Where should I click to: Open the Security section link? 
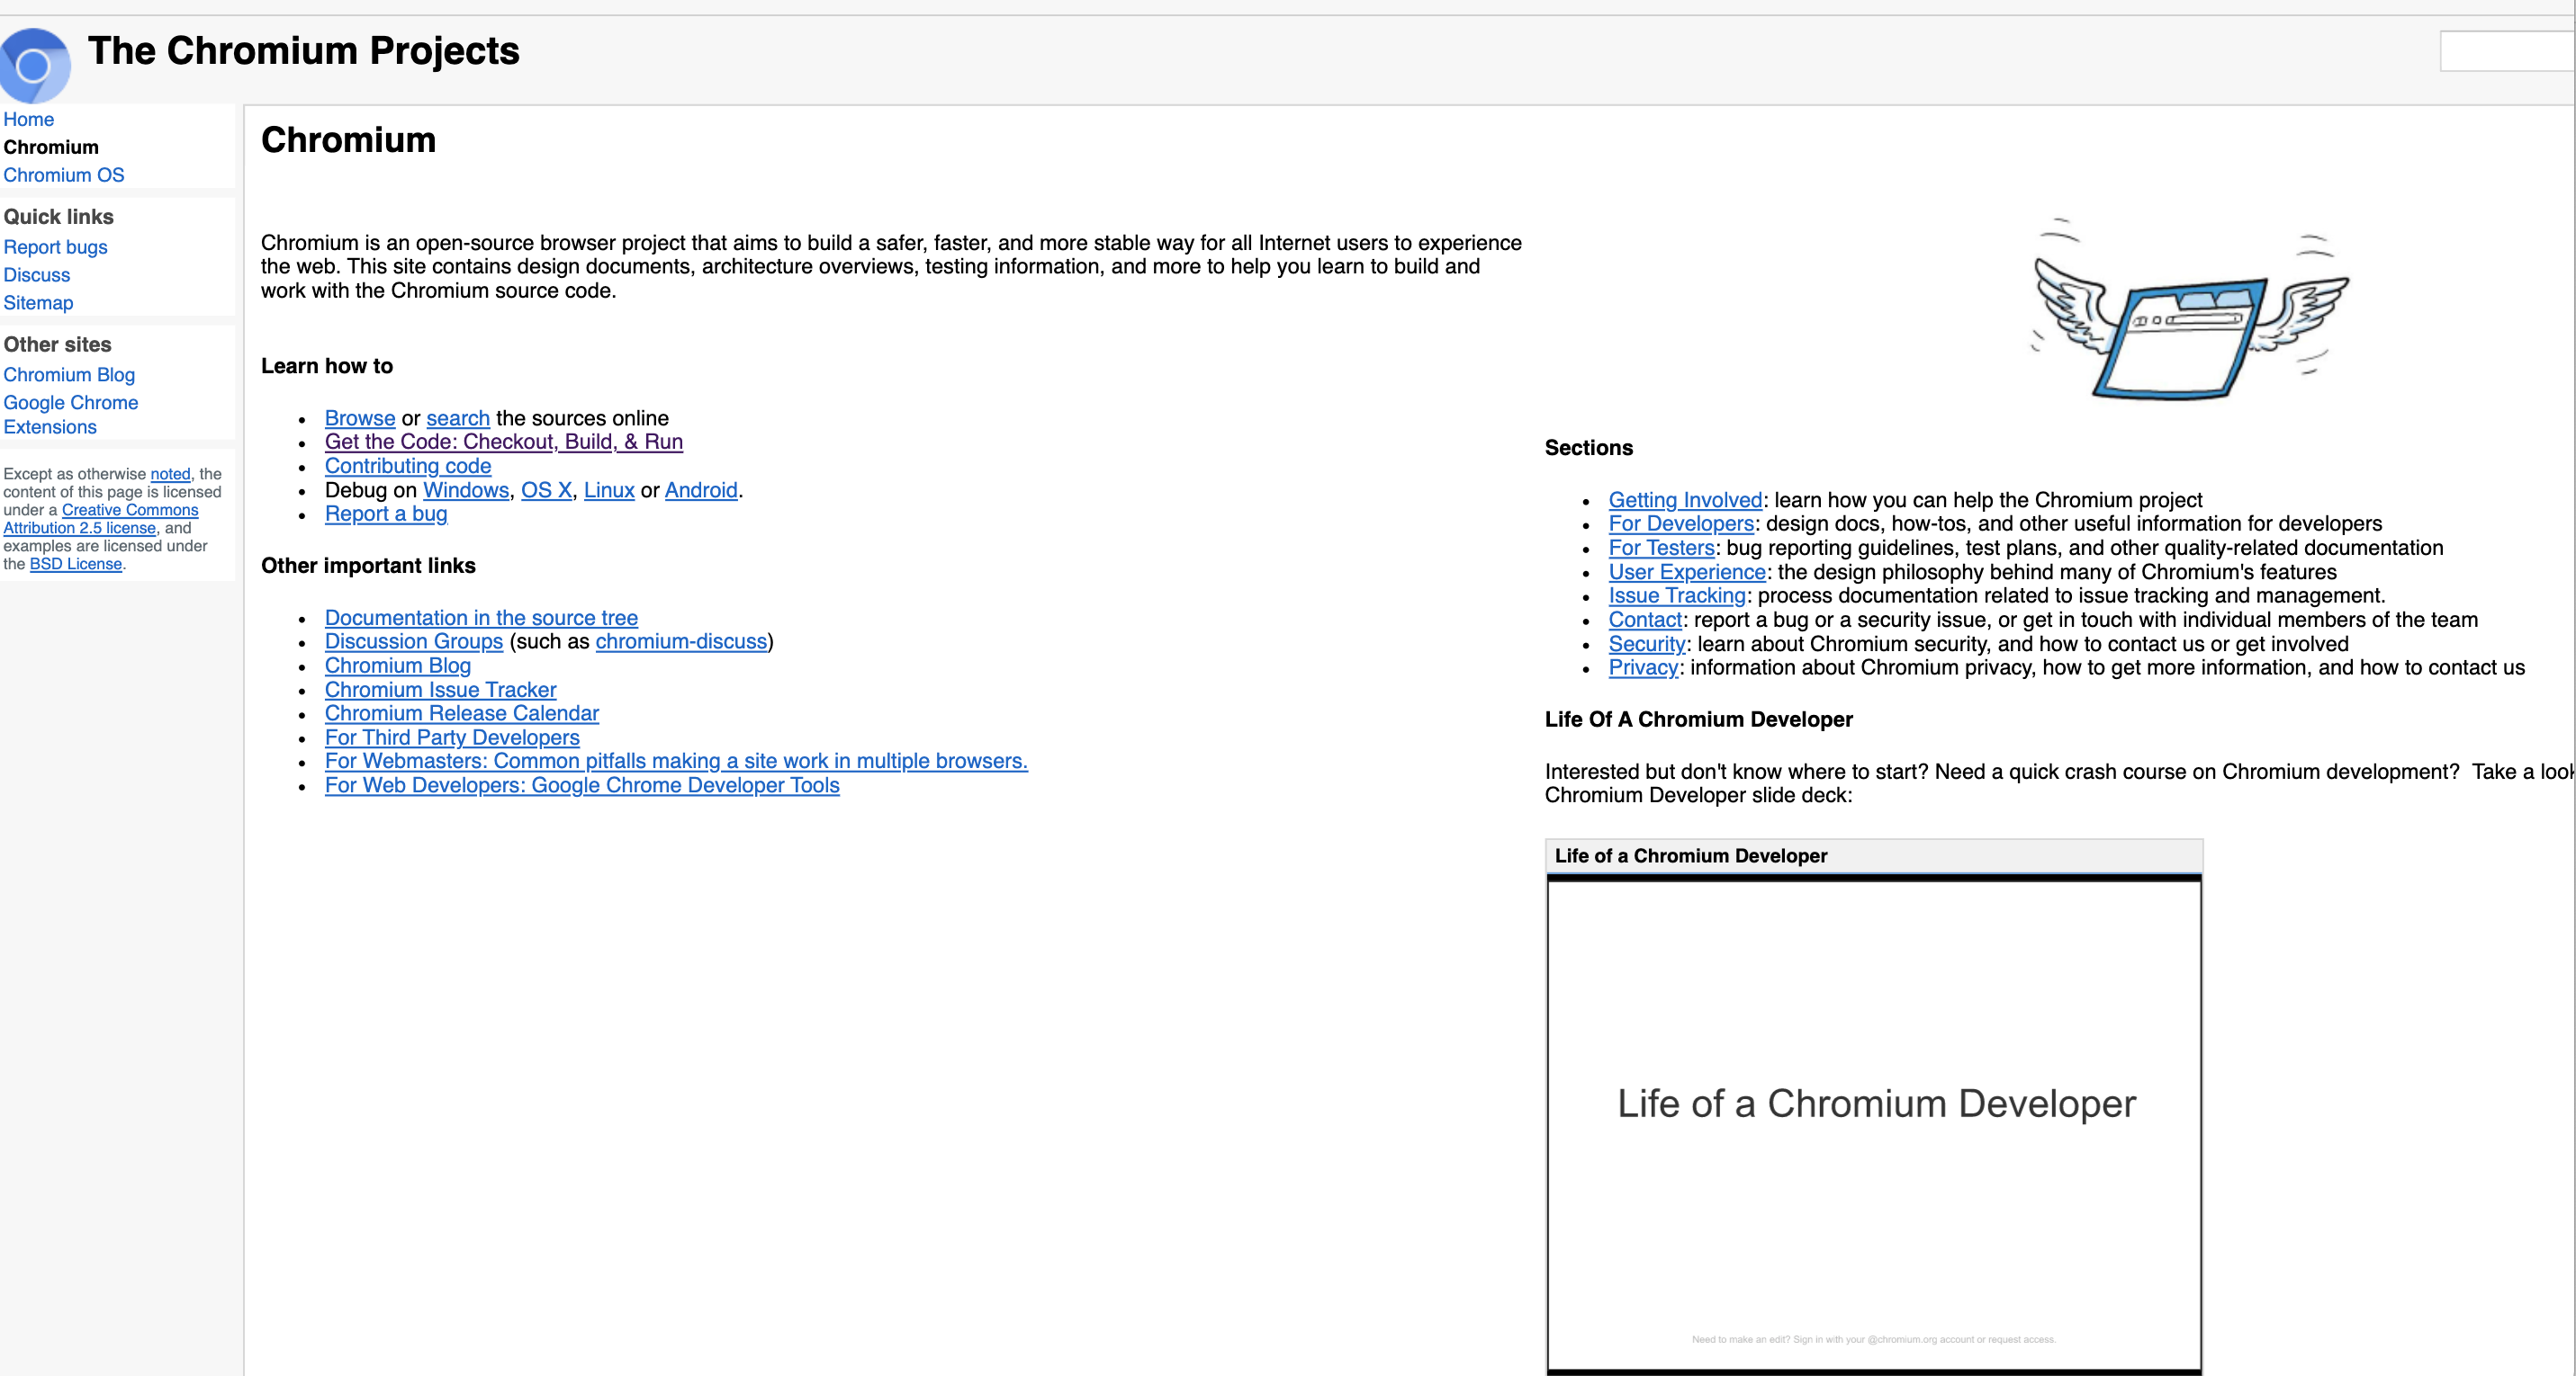coord(1646,644)
